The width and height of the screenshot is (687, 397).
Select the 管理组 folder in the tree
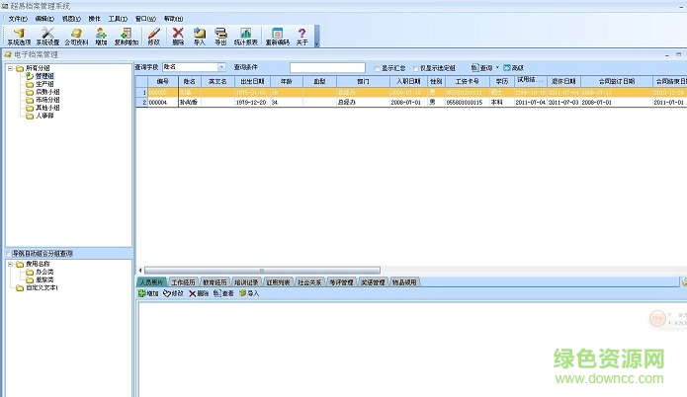(44, 76)
